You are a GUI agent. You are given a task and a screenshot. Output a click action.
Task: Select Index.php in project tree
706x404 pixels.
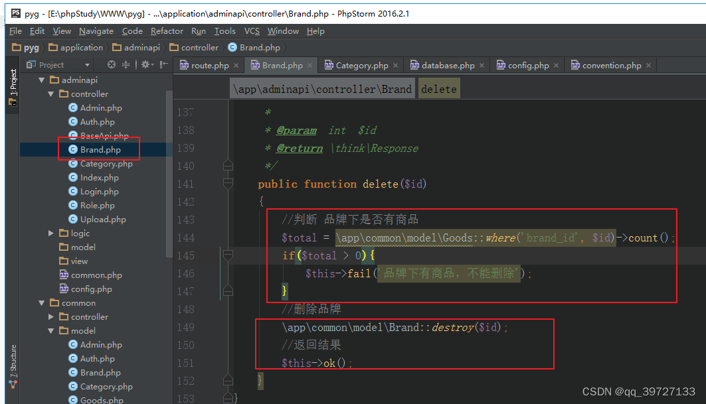click(94, 178)
